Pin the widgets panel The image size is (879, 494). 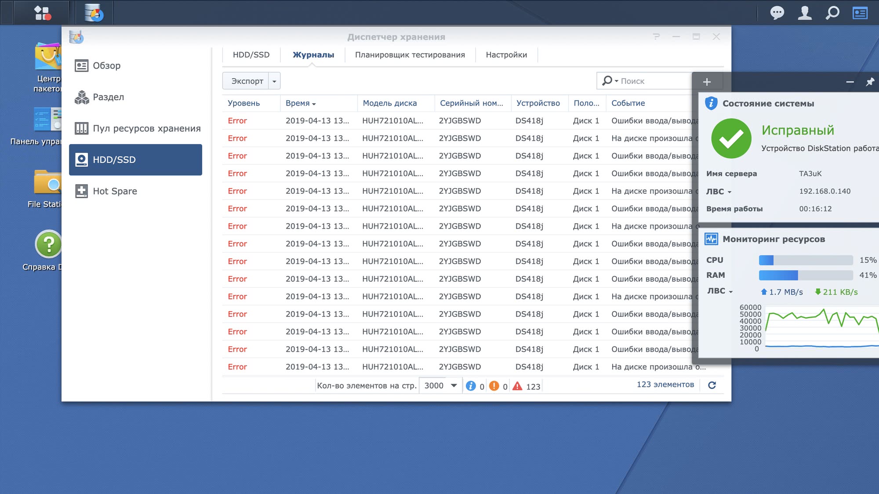(870, 82)
